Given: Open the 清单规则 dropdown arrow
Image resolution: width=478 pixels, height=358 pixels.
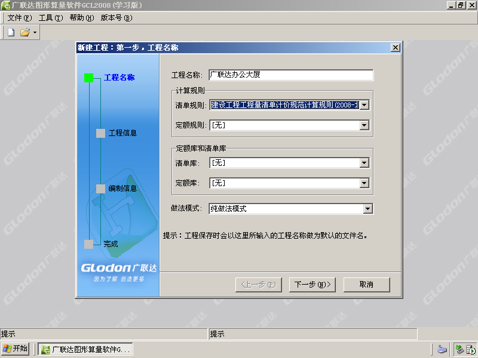Looking at the screenshot, I should coord(364,105).
